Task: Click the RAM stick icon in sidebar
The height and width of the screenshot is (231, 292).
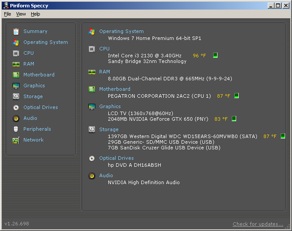Action: click(x=16, y=64)
